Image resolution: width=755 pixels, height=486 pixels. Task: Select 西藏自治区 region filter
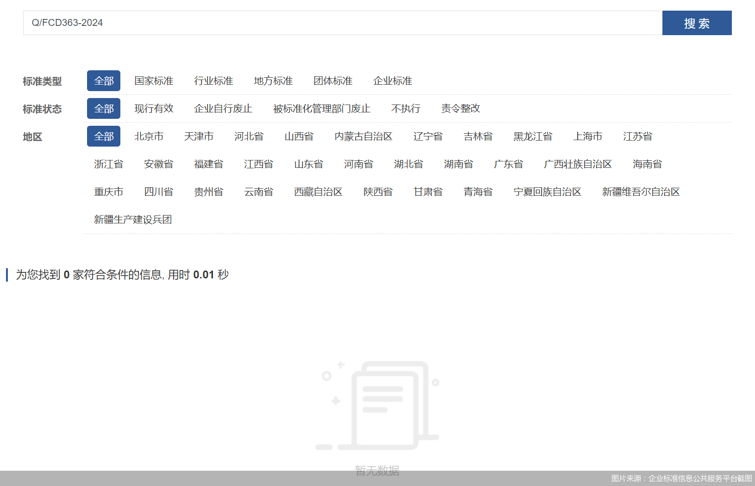pyautogui.click(x=318, y=191)
